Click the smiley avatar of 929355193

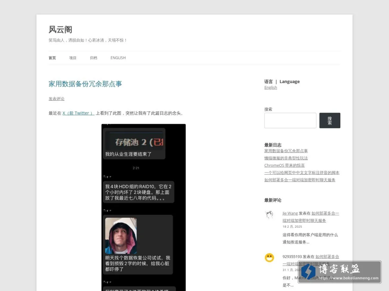point(269,258)
